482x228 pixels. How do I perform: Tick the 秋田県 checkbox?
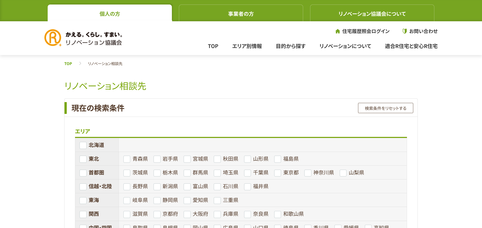click(x=217, y=159)
